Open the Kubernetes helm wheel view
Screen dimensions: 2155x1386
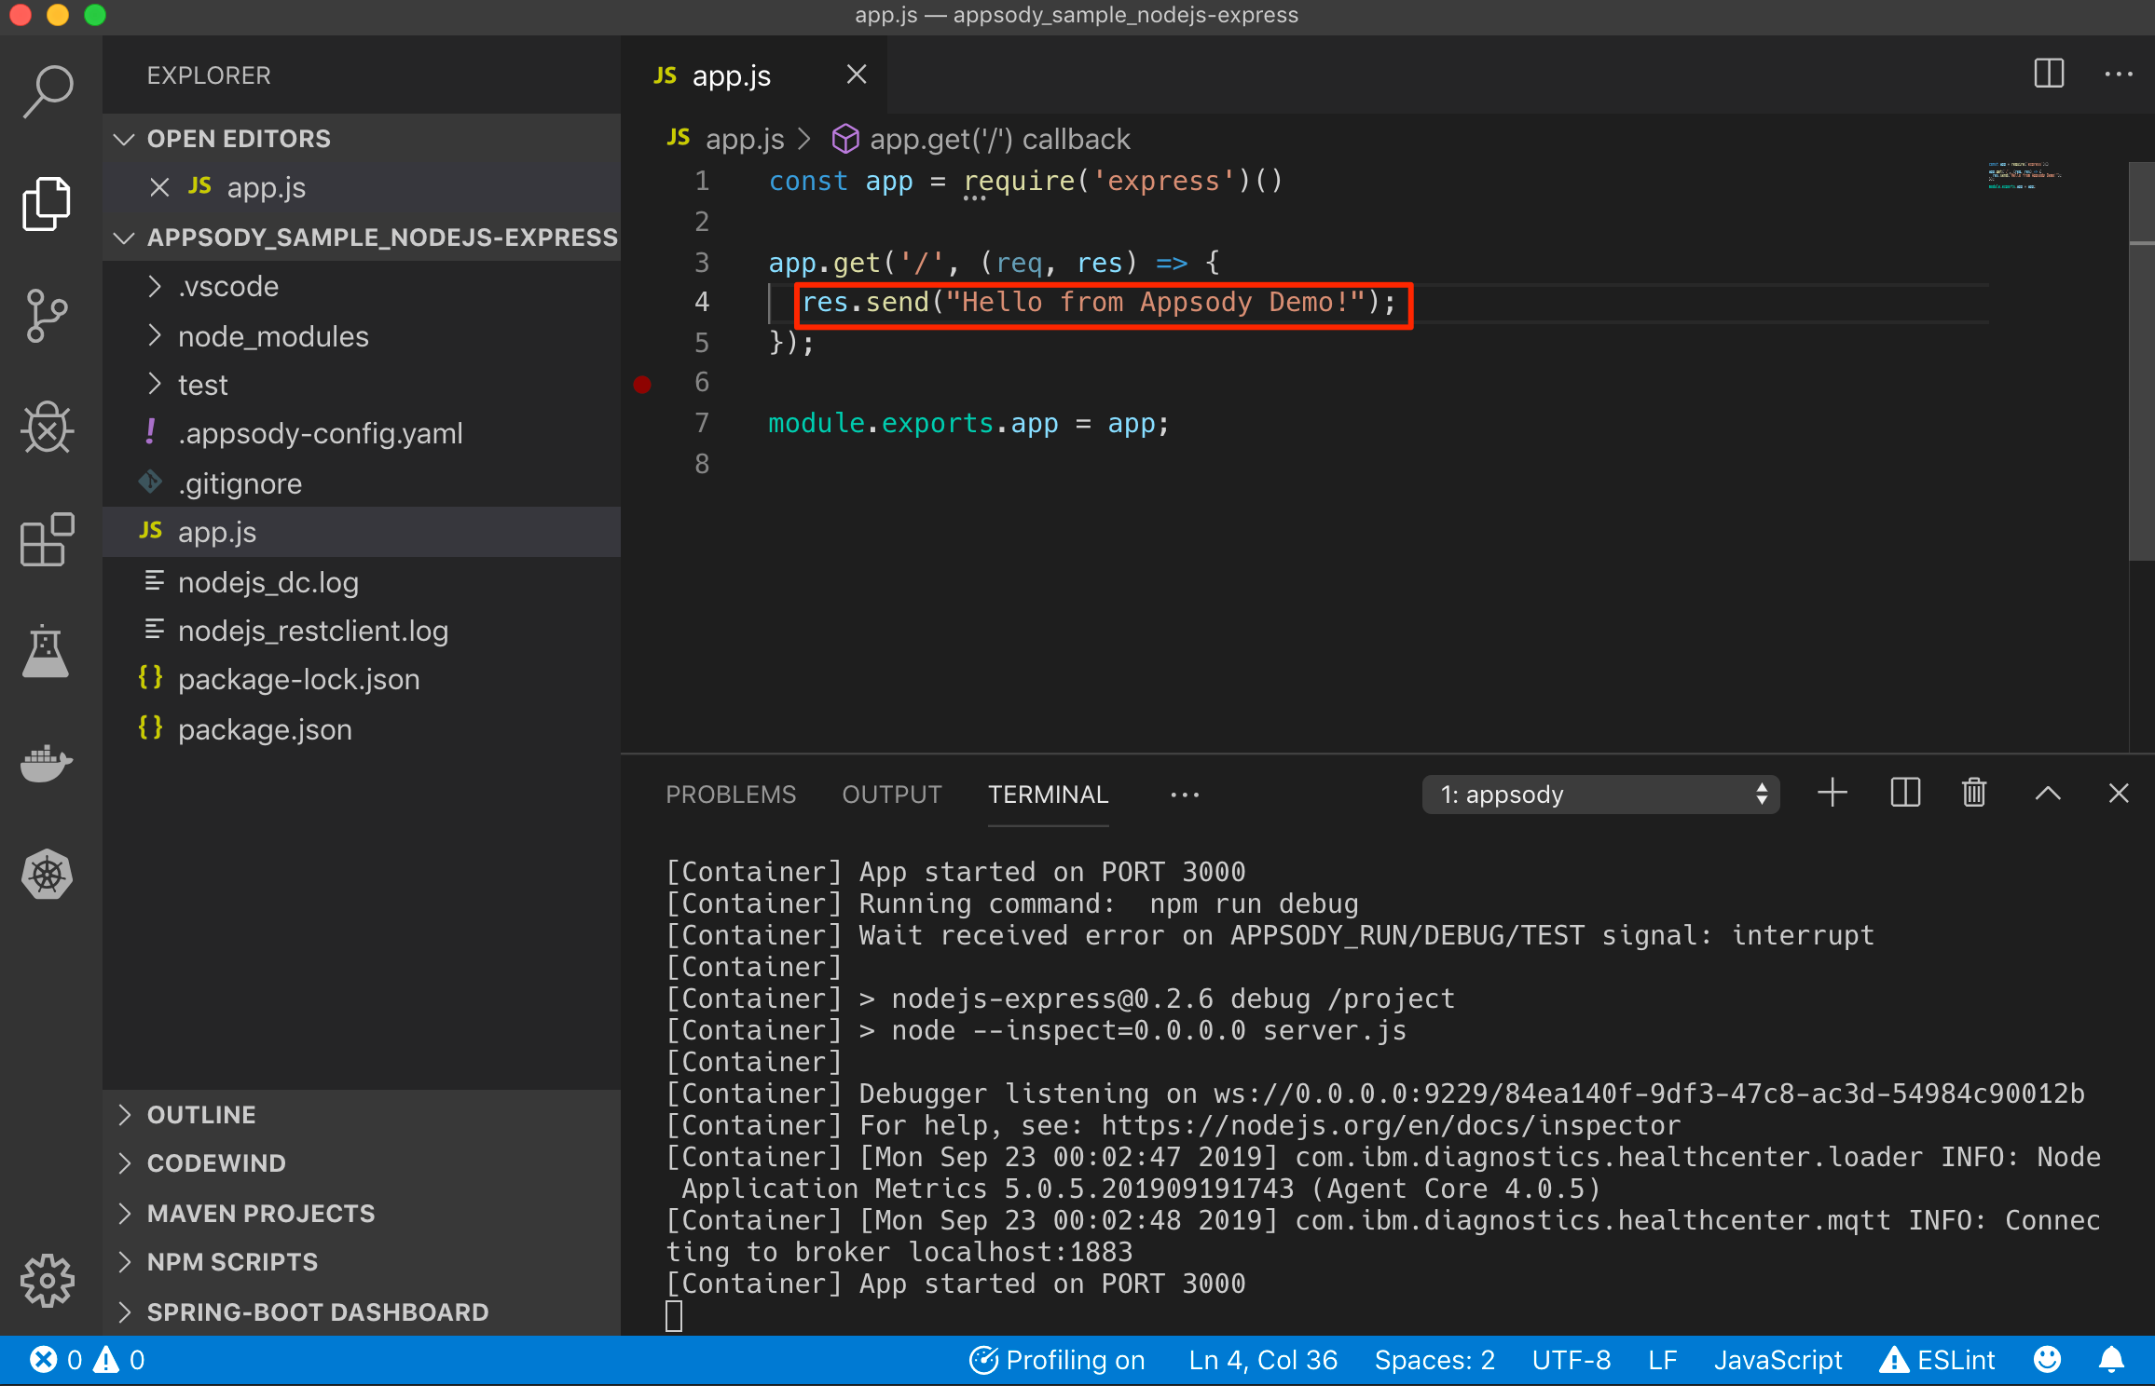click(x=47, y=874)
